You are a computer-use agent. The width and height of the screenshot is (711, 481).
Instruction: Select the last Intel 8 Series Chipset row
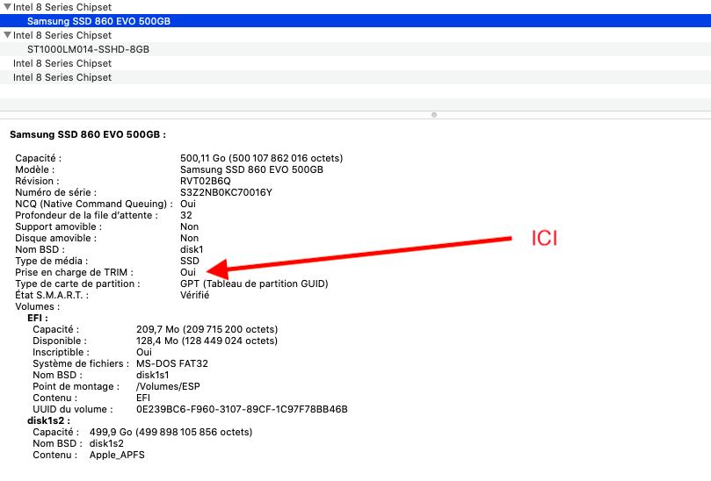point(355,77)
